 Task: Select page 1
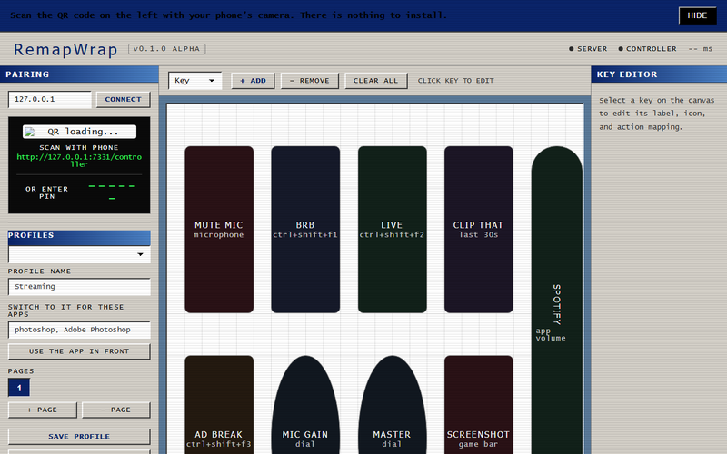point(19,388)
